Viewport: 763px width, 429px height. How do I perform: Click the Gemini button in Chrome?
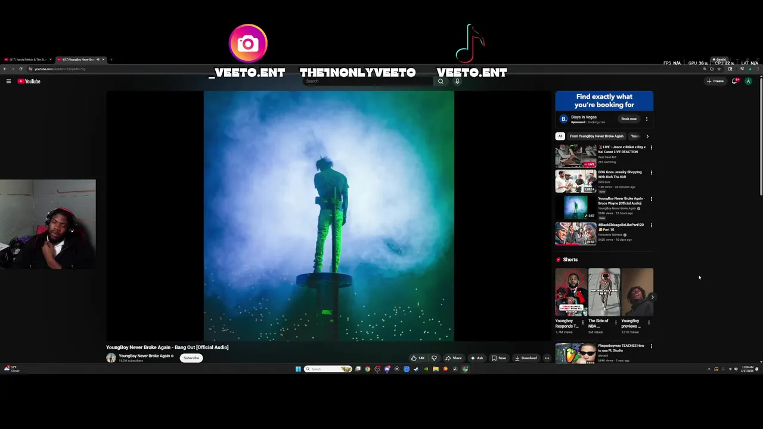pyautogui.click(x=719, y=60)
